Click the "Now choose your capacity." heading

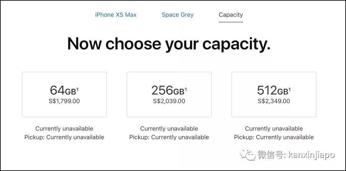pos(169,44)
